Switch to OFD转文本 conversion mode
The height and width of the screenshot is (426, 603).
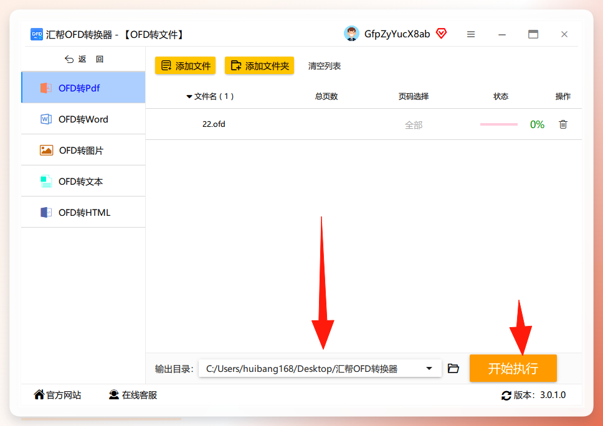pos(83,181)
